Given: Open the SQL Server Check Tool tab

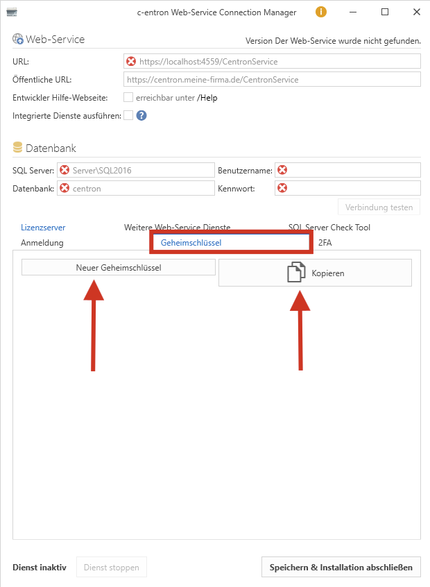Looking at the screenshot, I should coord(329,228).
